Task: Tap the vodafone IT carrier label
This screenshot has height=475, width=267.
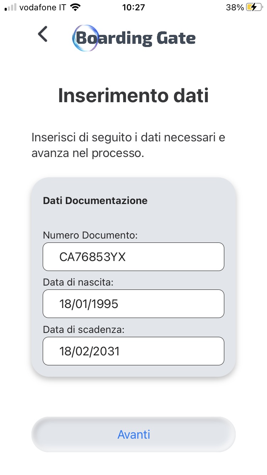Action: point(43,7)
